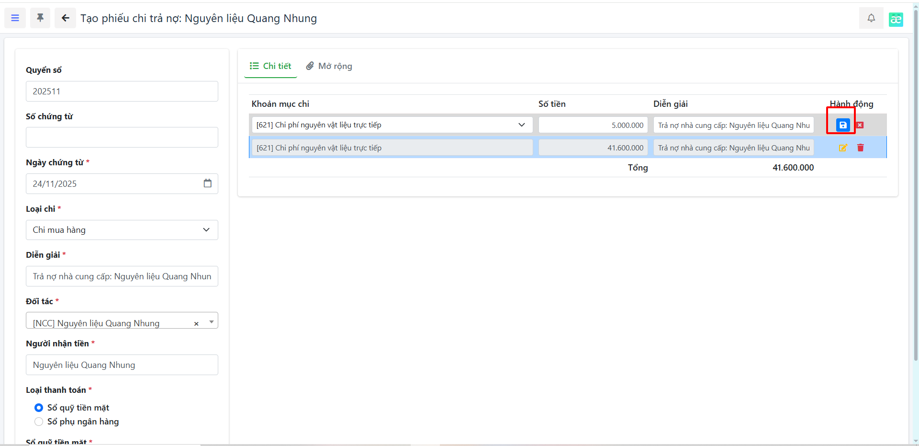The height and width of the screenshot is (446, 919).
Task: Open calendar picker for Ngày chứng từ
Action: click(x=207, y=183)
